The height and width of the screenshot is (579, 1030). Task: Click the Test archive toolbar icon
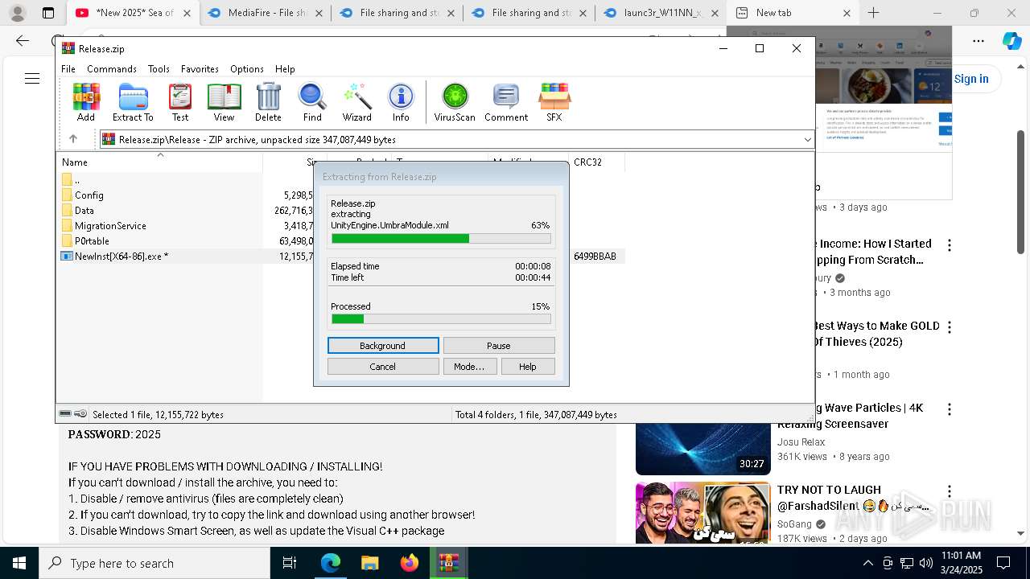(180, 102)
